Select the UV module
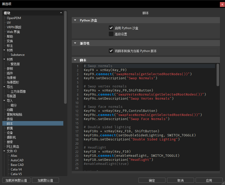 coord(9,23)
